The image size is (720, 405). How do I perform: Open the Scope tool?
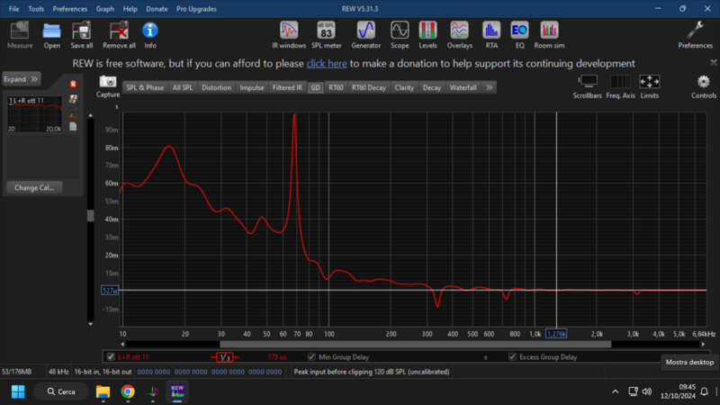click(x=400, y=33)
